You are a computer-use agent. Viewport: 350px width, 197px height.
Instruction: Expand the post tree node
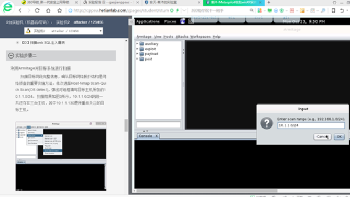[x=137, y=59]
